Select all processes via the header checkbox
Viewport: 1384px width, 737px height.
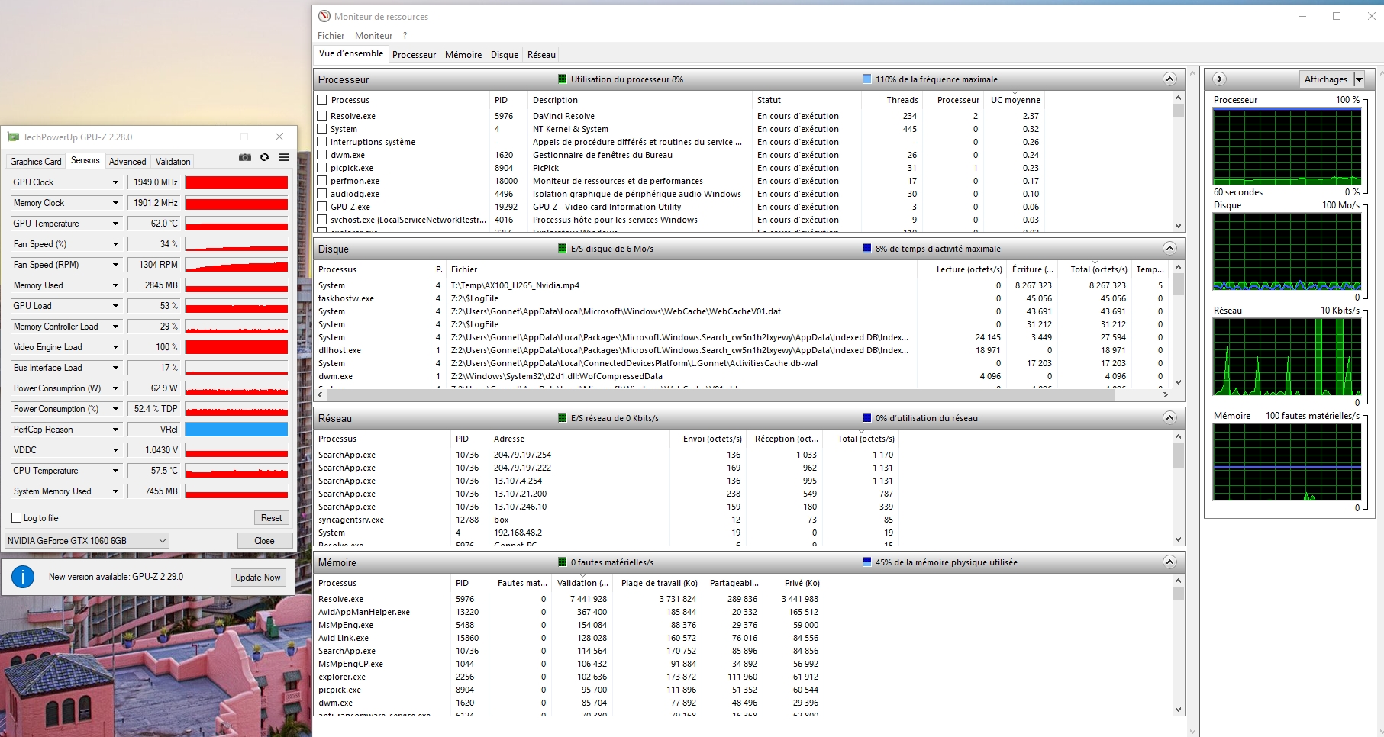click(x=322, y=100)
